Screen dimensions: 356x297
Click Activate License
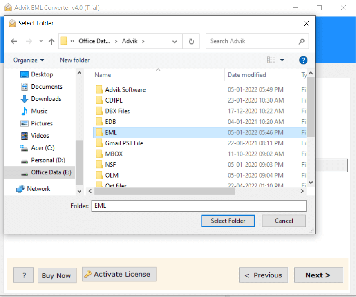(x=119, y=275)
